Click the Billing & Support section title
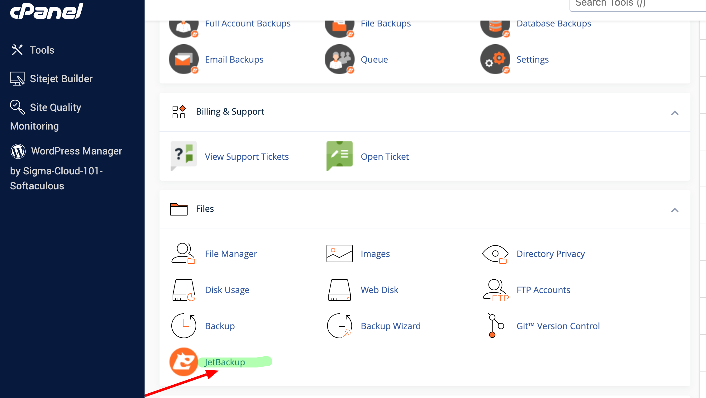The image size is (706, 398). click(230, 112)
